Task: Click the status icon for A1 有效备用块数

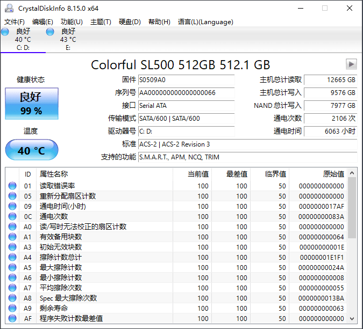Action: click(x=12, y=237)
